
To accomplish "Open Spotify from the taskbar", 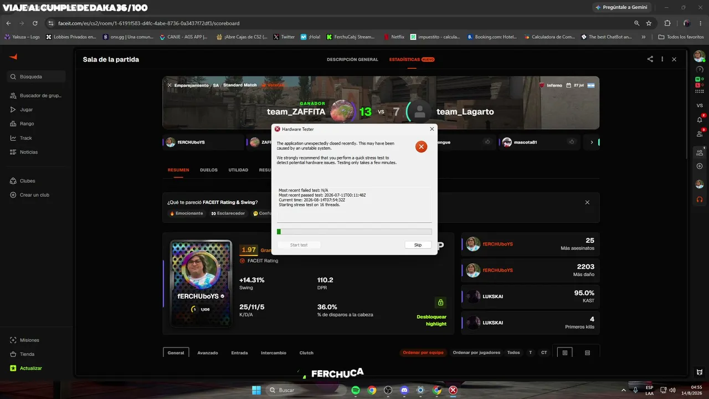I will coord(356,390).
